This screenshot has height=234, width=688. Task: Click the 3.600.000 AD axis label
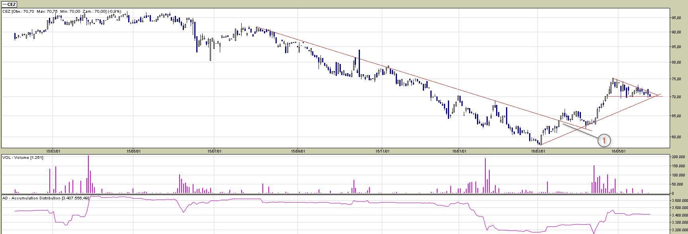click(x=679, y=201)
